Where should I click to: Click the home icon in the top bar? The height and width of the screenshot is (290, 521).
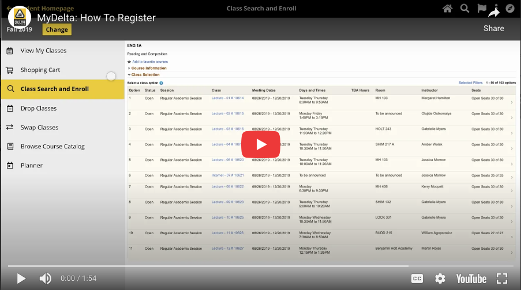click(447, 9)
